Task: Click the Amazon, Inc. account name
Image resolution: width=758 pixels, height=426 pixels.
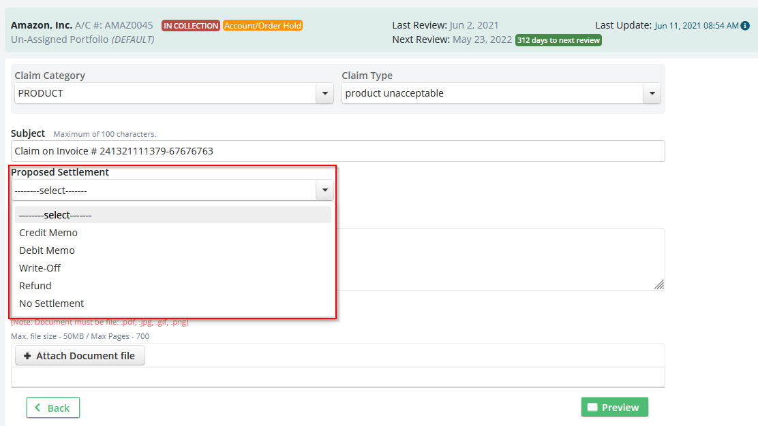Action: coord(42,25)
